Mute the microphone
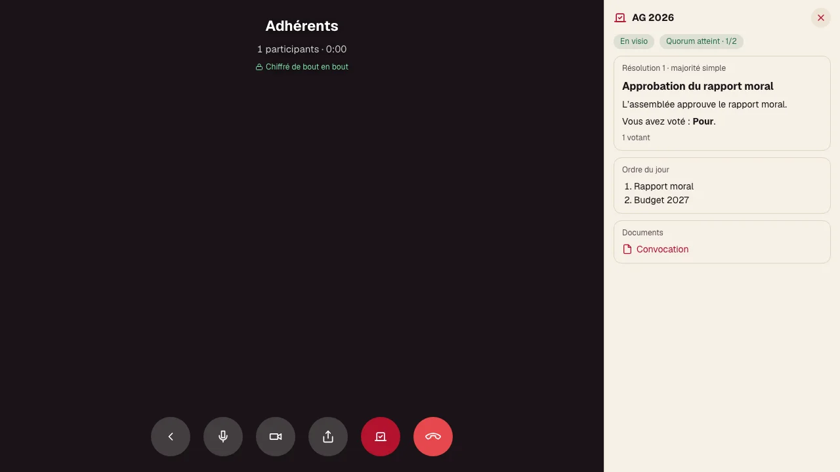 point(223,437)
